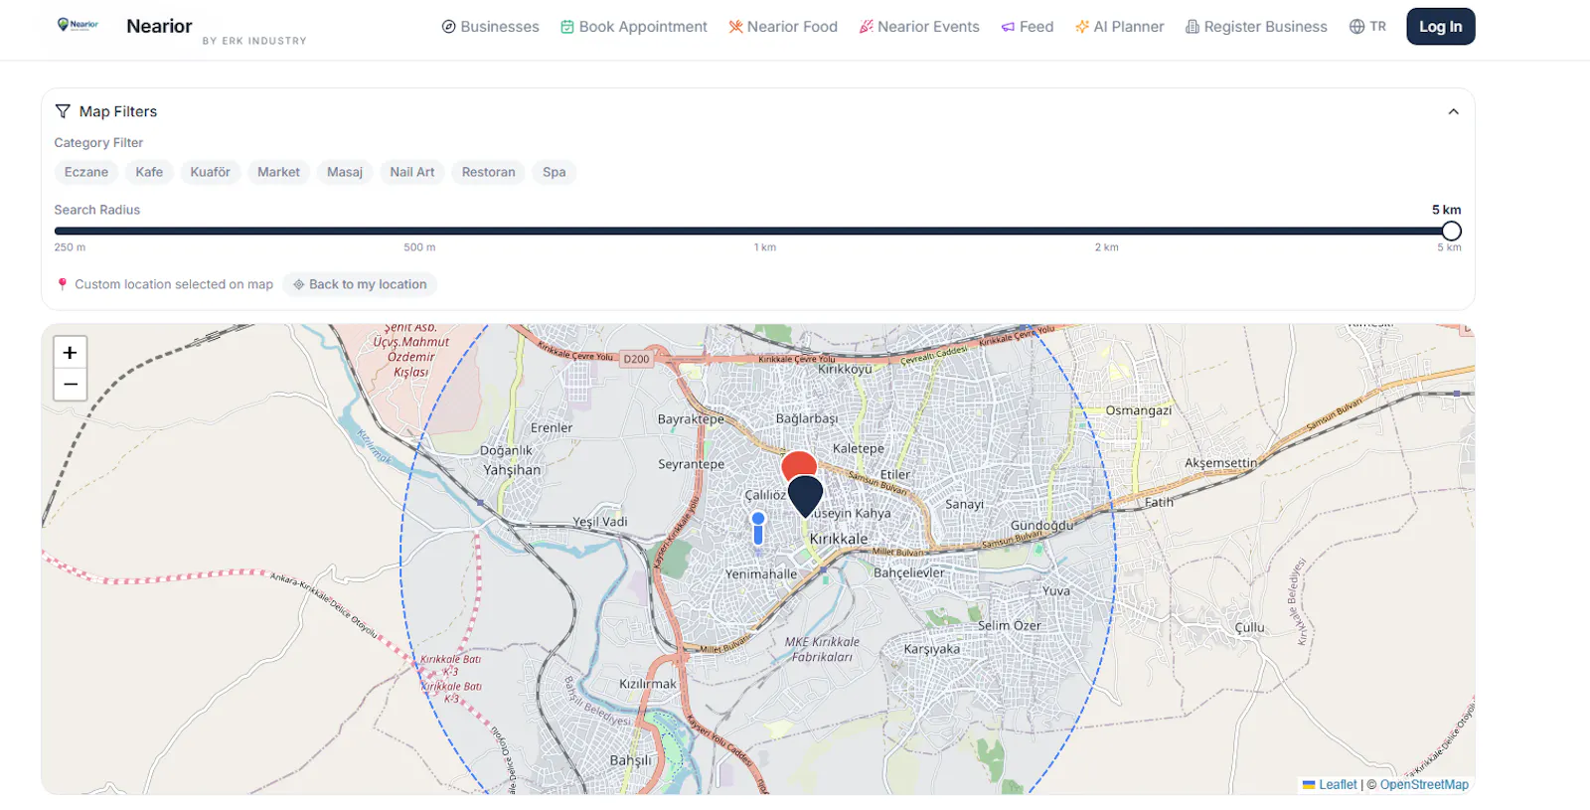Click the Kızılırmak label on map
Image resolution: width=1590 pixels, height=810 pixels.
648,684
